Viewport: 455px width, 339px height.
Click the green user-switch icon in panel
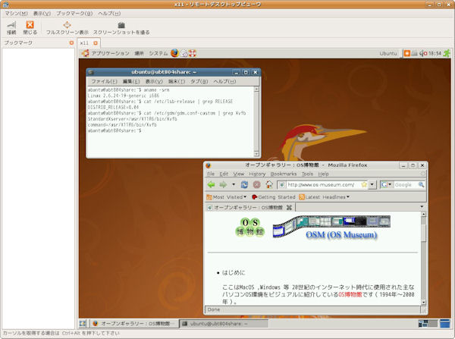click(x=447, y=53)
